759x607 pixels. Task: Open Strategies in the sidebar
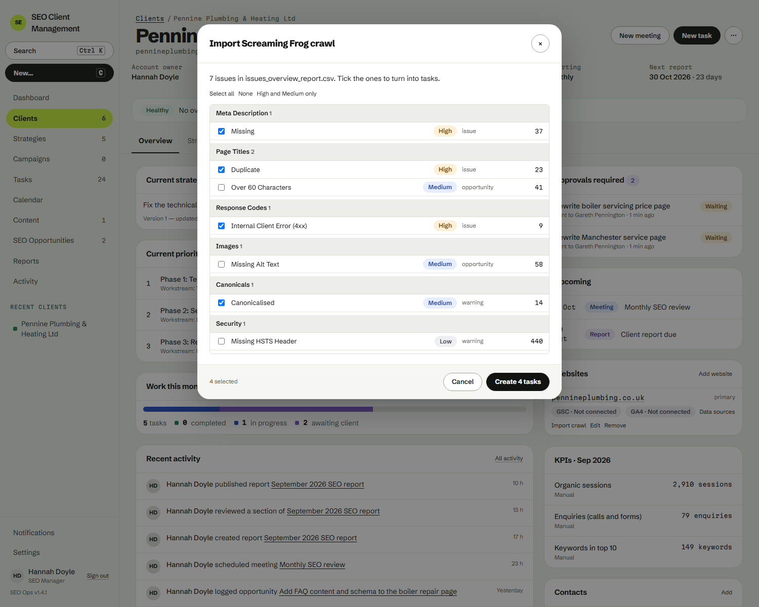(59, 139)
